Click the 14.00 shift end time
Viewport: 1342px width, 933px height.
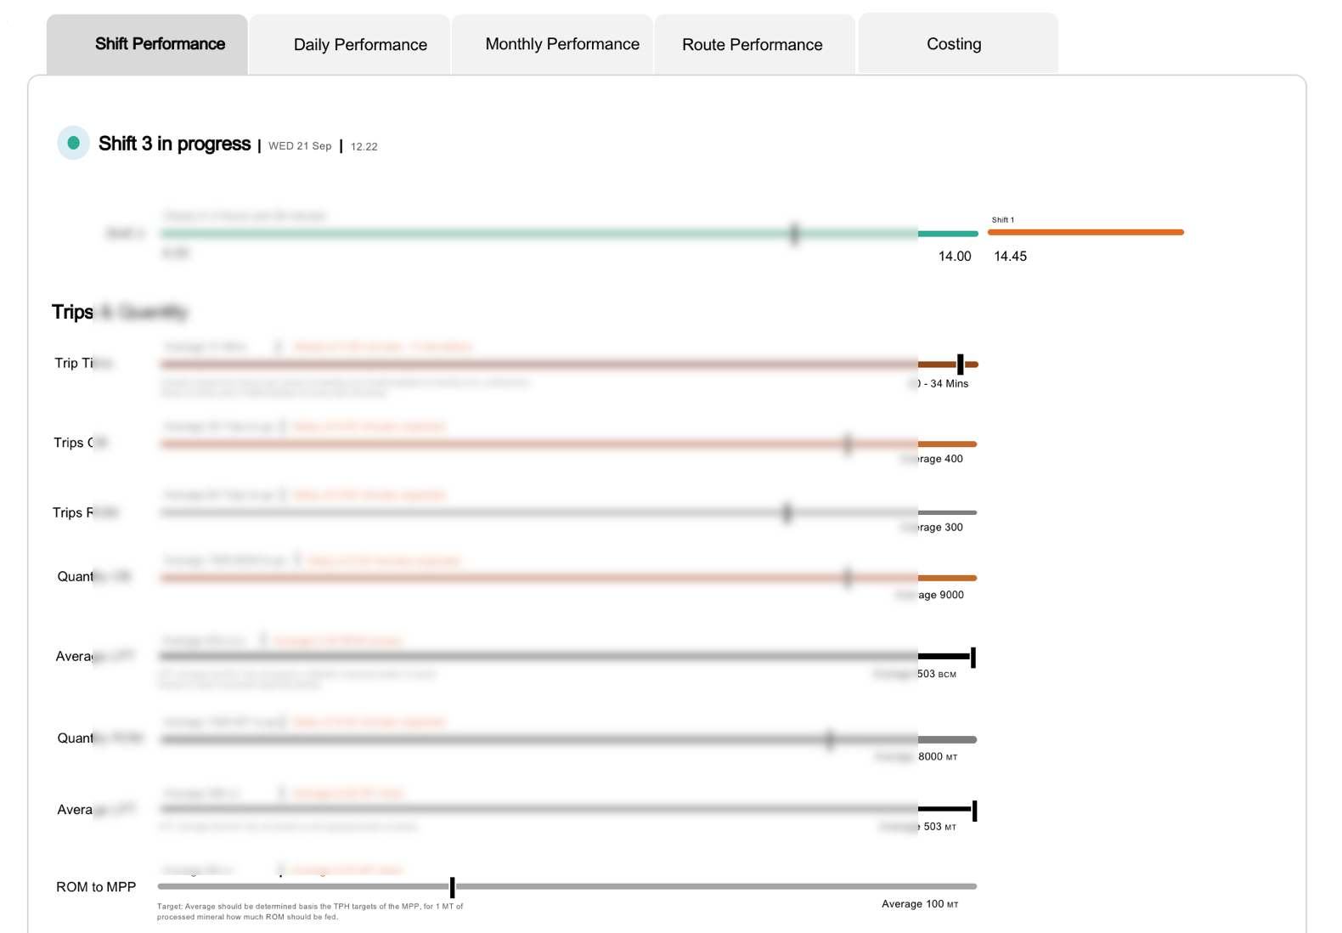pyautogui.click(x=954, y=257)
